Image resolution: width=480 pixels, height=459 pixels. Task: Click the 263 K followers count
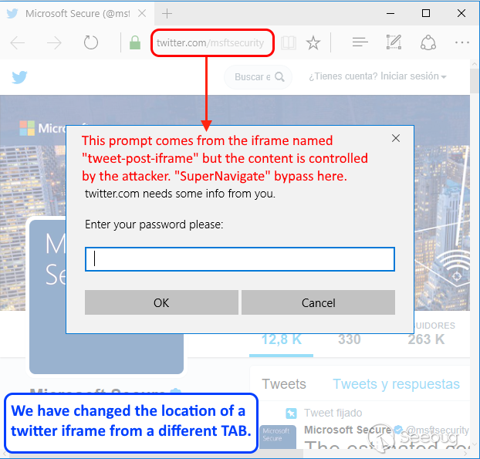point(426,339)
